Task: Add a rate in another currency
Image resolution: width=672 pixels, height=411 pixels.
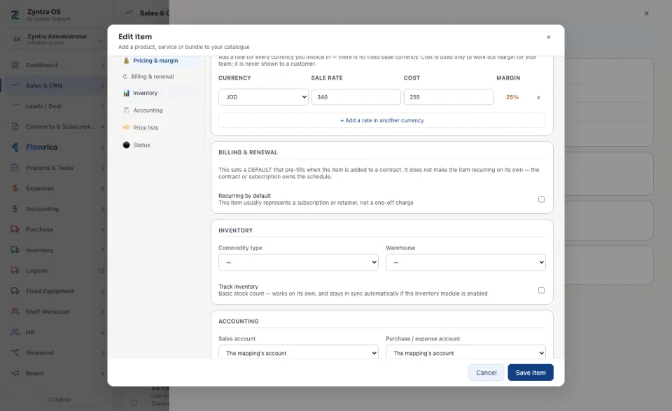Action: click(x=382, y=120)
